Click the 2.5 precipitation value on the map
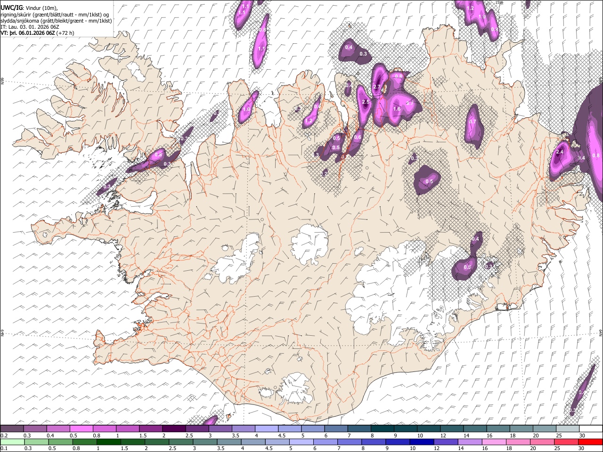The width and height of the screenshot is (603, 452). 366,102
